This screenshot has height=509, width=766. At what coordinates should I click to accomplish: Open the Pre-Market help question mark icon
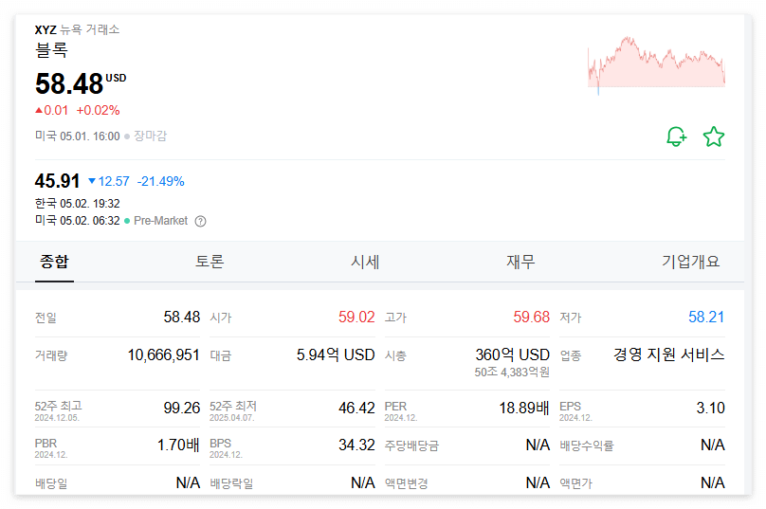(x=200, y=221)
